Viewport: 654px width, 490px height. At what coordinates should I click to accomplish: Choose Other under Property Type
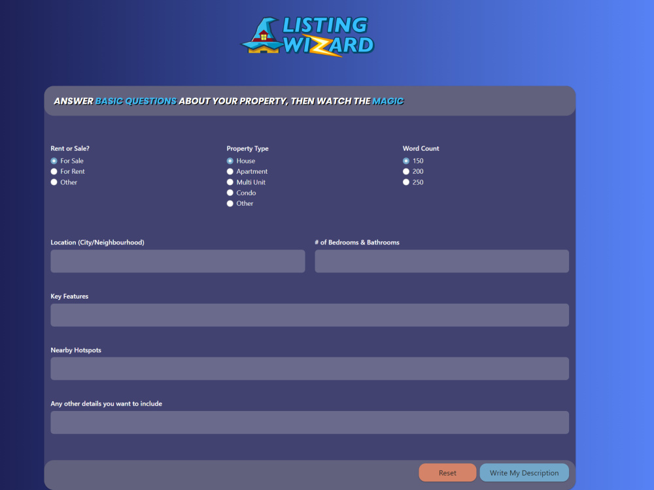coord(230,203)
